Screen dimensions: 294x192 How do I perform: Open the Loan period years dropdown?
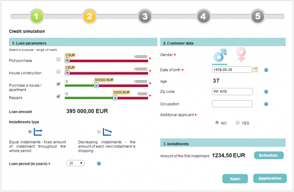pos(75,163)
